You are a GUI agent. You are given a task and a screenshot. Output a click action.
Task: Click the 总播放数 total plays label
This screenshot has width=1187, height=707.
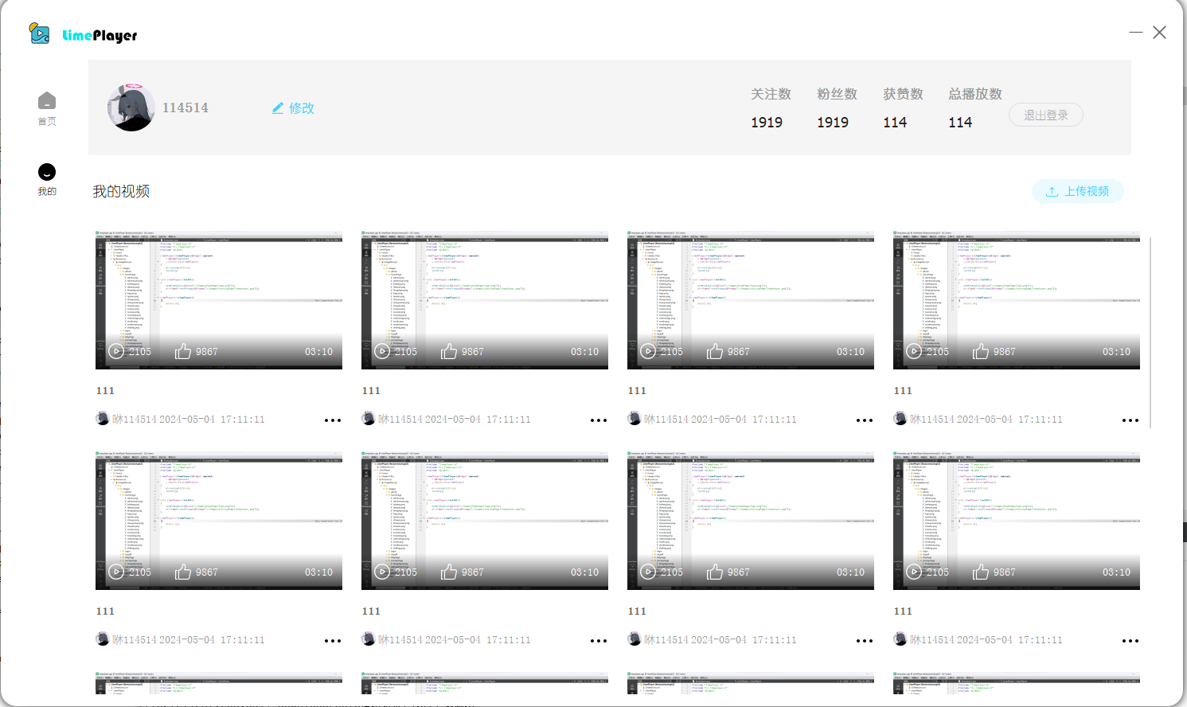[x=975, y=94]
